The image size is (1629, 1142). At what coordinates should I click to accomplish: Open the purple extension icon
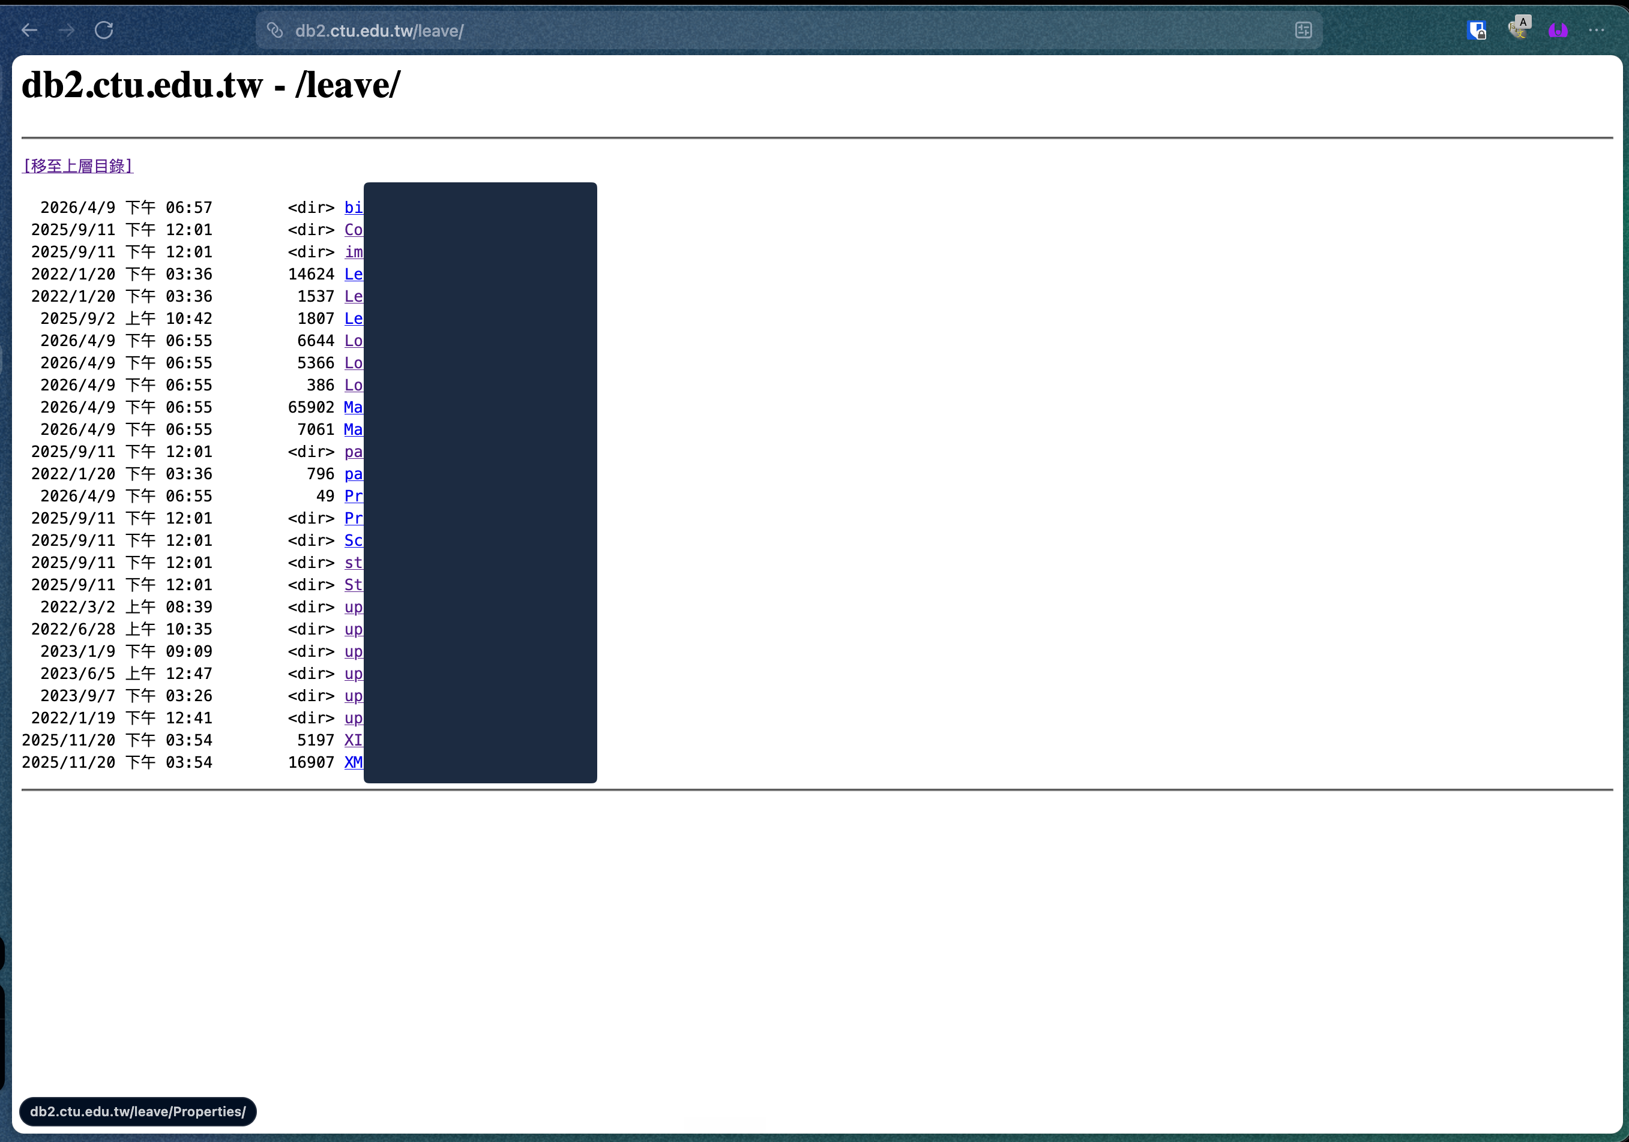click(x=1558, y=31)
